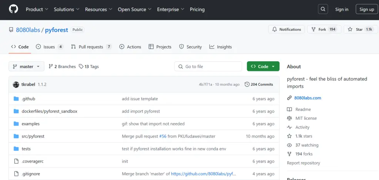This screenshot has height=180, width=379.
Task: Open the Insights tab
Action: (221, 47)
